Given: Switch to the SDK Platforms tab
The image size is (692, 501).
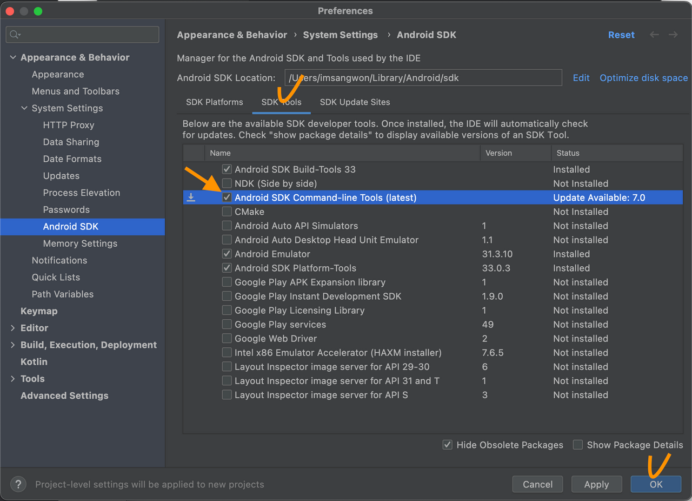Looking at the screenshot, I should (x=215, y=102).
